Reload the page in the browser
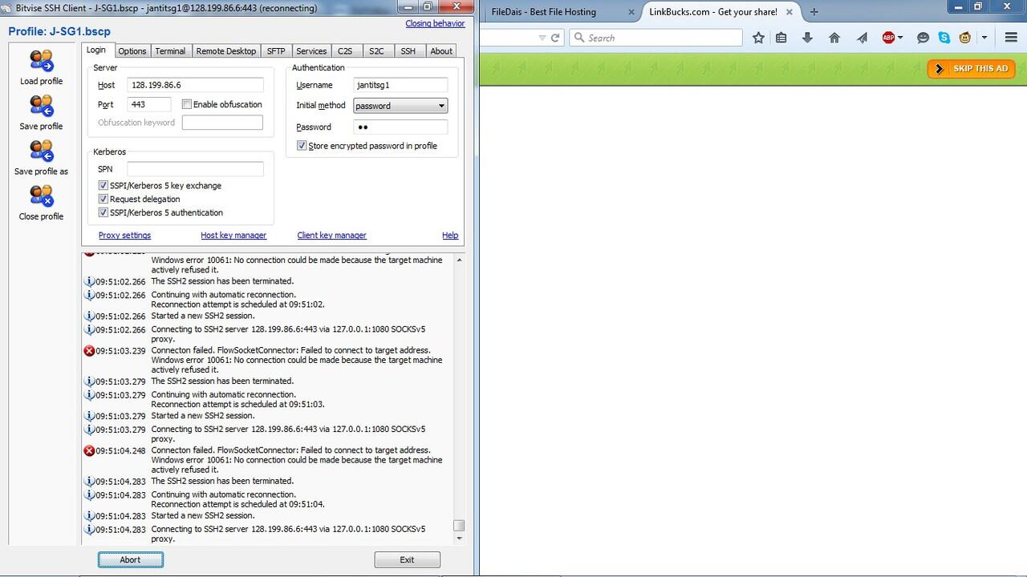The image size is (1027, 577). (556, 38)
